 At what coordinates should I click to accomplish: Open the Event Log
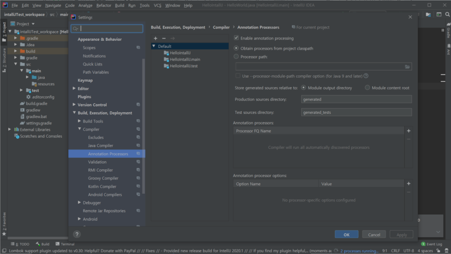(x=432, y=244)
